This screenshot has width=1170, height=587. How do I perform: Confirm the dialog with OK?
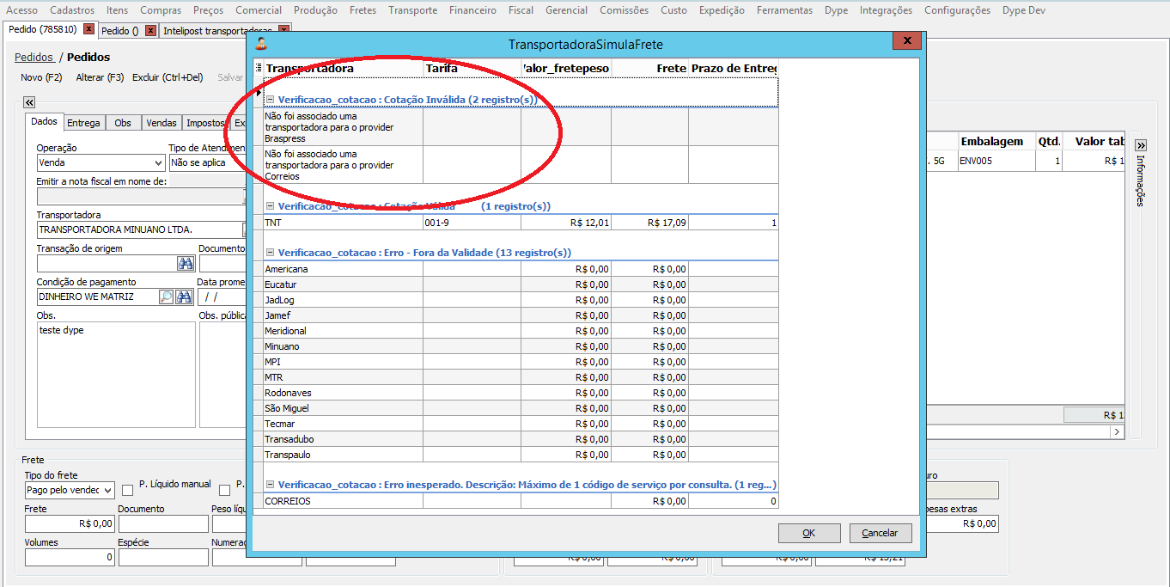click(809, 533)
